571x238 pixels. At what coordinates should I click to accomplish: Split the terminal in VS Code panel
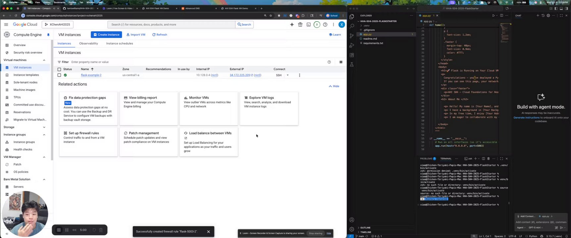tap(483, 159)
